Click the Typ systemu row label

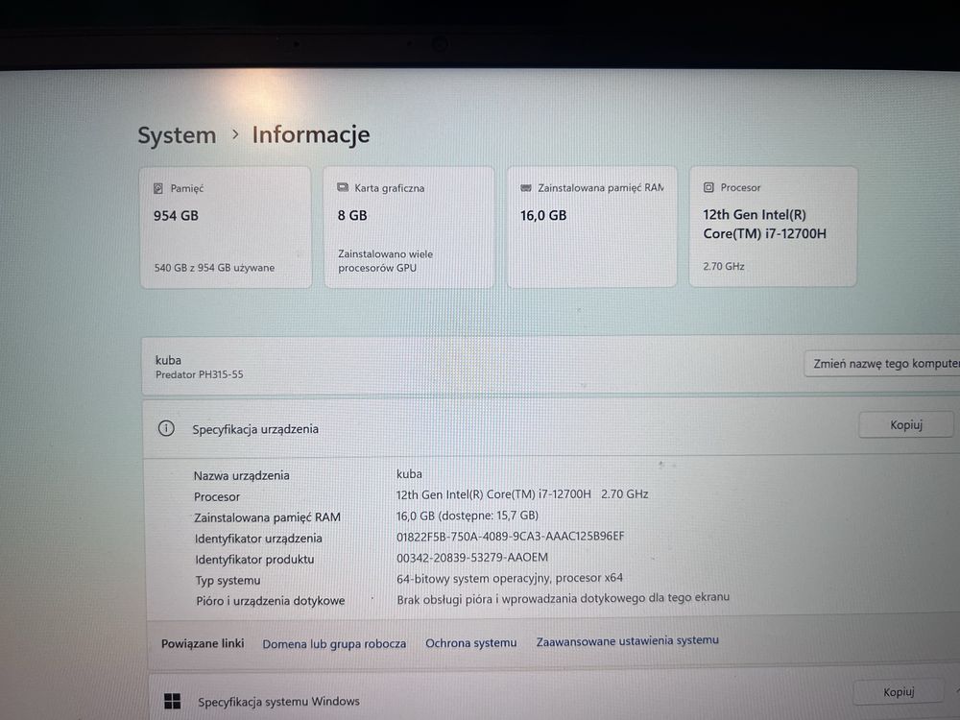228,581
